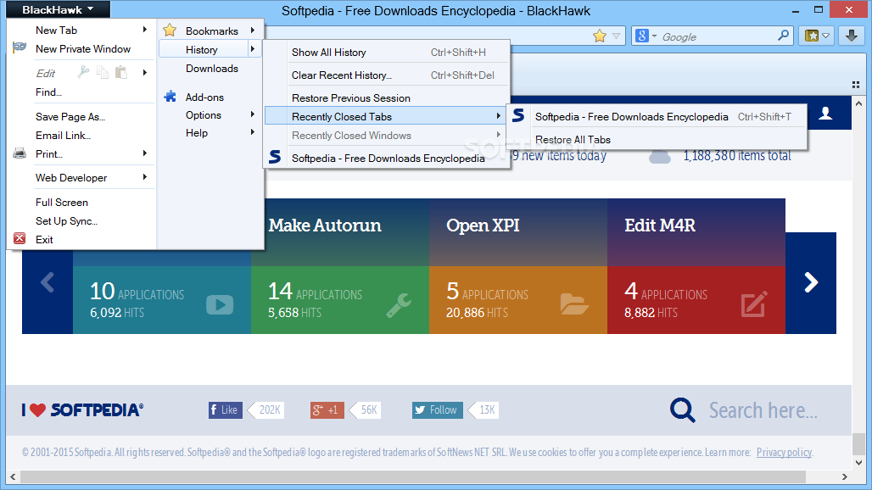This screenshot has width=872, height=490.
Task: Open the Google search engine icon
Action: (642, 36)
